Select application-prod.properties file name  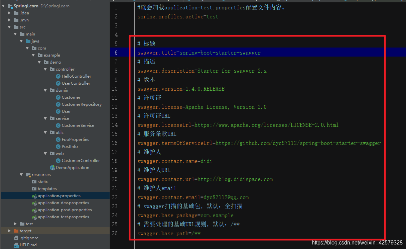tap(65, 210)
